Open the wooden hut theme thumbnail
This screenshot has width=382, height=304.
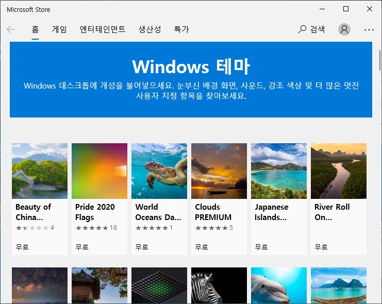99,285
